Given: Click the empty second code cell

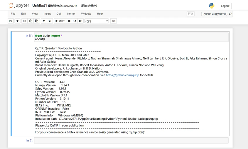Looking at the screenshot, I should coord(131,140).
